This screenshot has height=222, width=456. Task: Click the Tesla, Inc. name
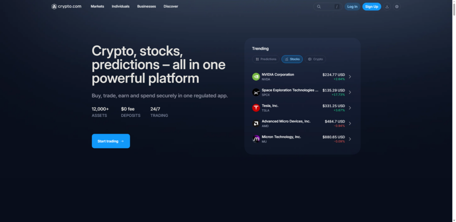coord(270,106)
